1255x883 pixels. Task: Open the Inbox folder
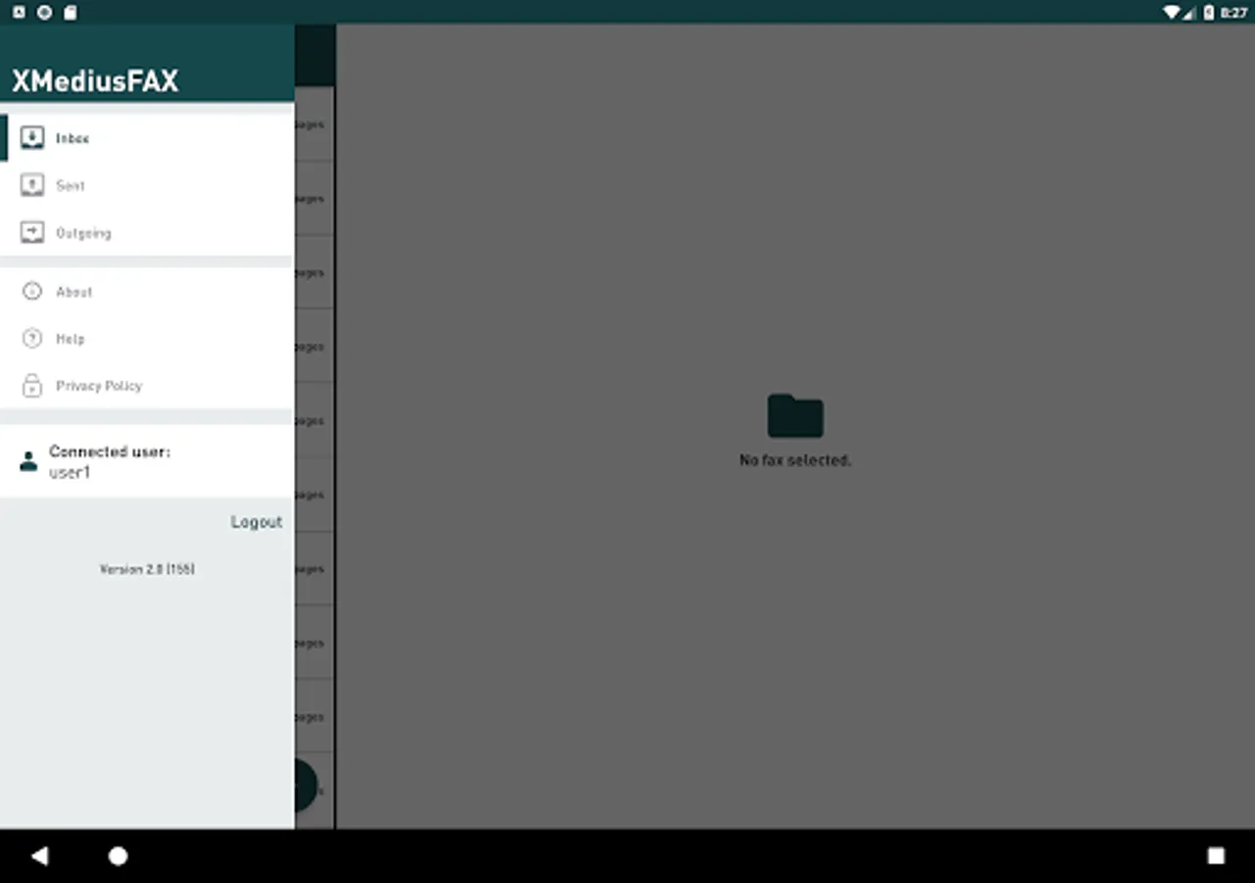(x=147, y=138)
